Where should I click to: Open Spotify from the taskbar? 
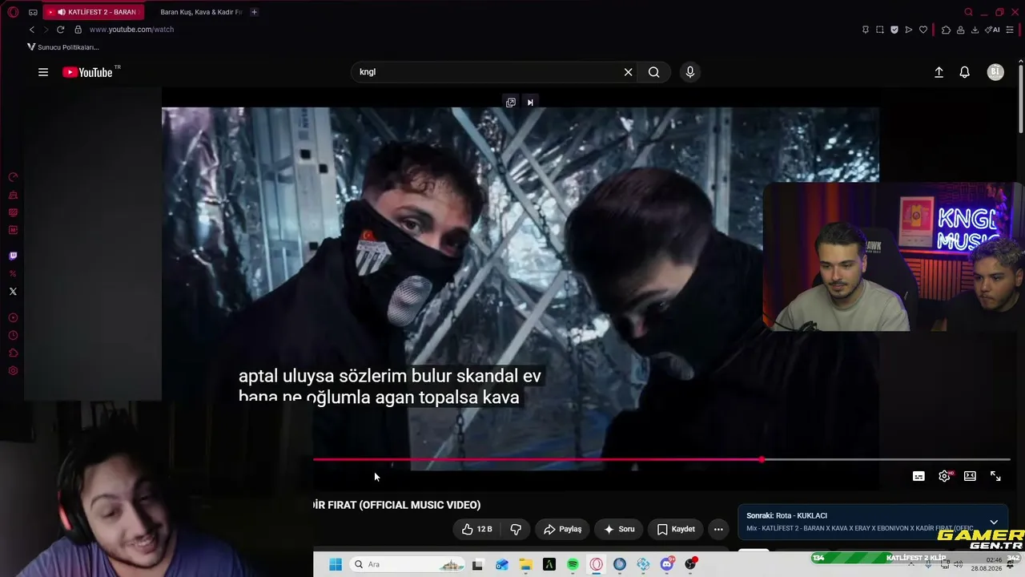click(x=573, y=564)
